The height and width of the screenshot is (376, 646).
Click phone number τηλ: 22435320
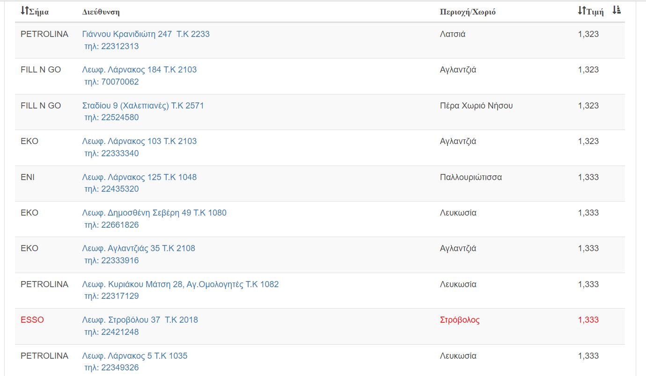[111, 189]
